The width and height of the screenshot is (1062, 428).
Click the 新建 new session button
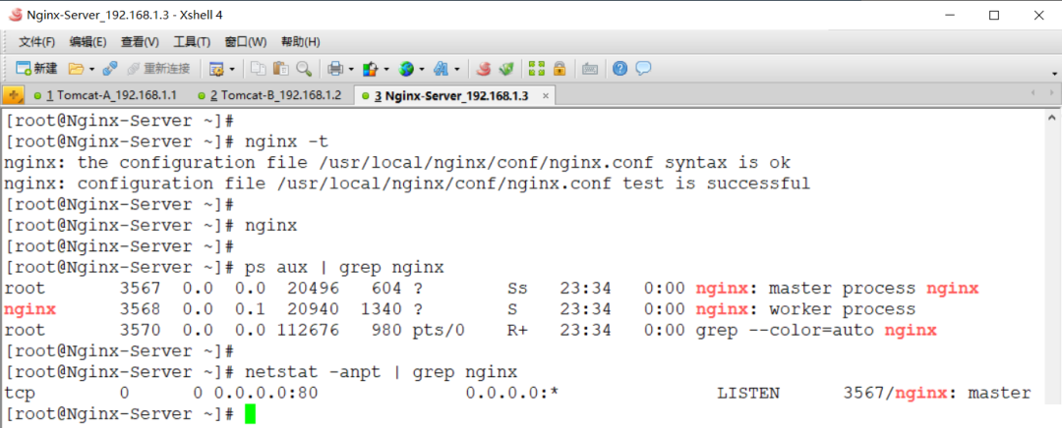click(36, 69)
